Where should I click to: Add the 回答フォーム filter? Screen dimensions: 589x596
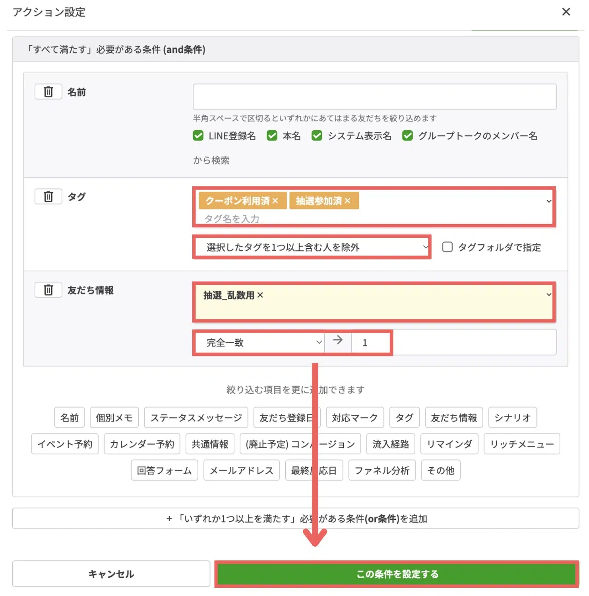(164, 471)
